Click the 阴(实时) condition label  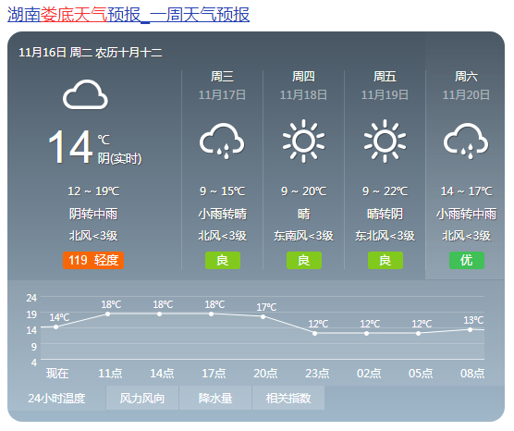pyautogui.click(x=119, y=159)
